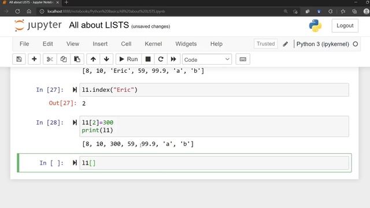This screenshot has height=208, width=370.
Task: Click the Python 3 (ipykernel) label
Action: tap(323, 44)
